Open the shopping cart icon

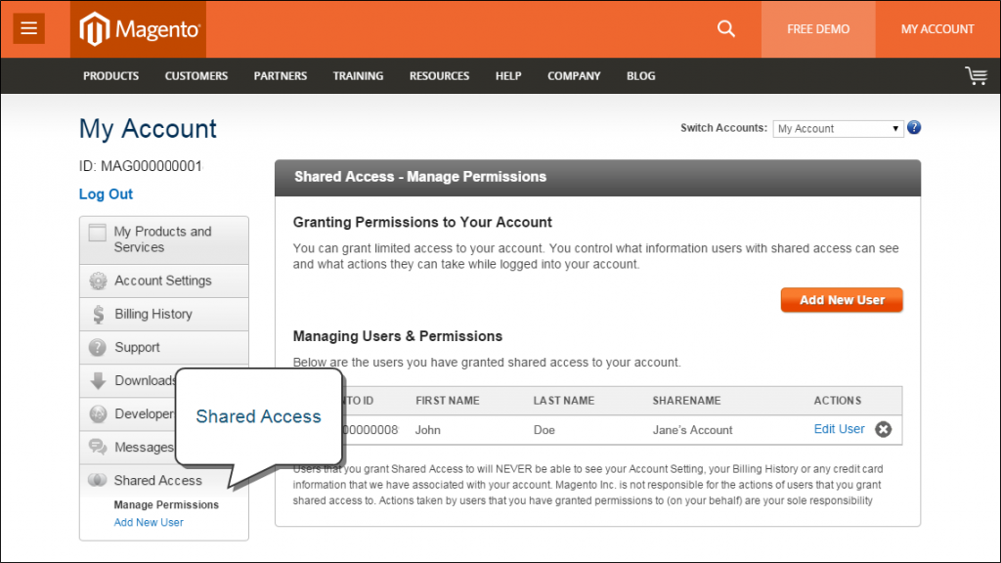(977, 76)
